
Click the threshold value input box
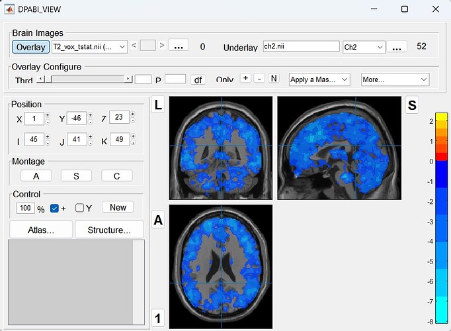point(143,79)
